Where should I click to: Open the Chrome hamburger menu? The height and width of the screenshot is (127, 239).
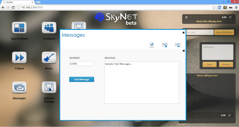[x=236, y=7]
